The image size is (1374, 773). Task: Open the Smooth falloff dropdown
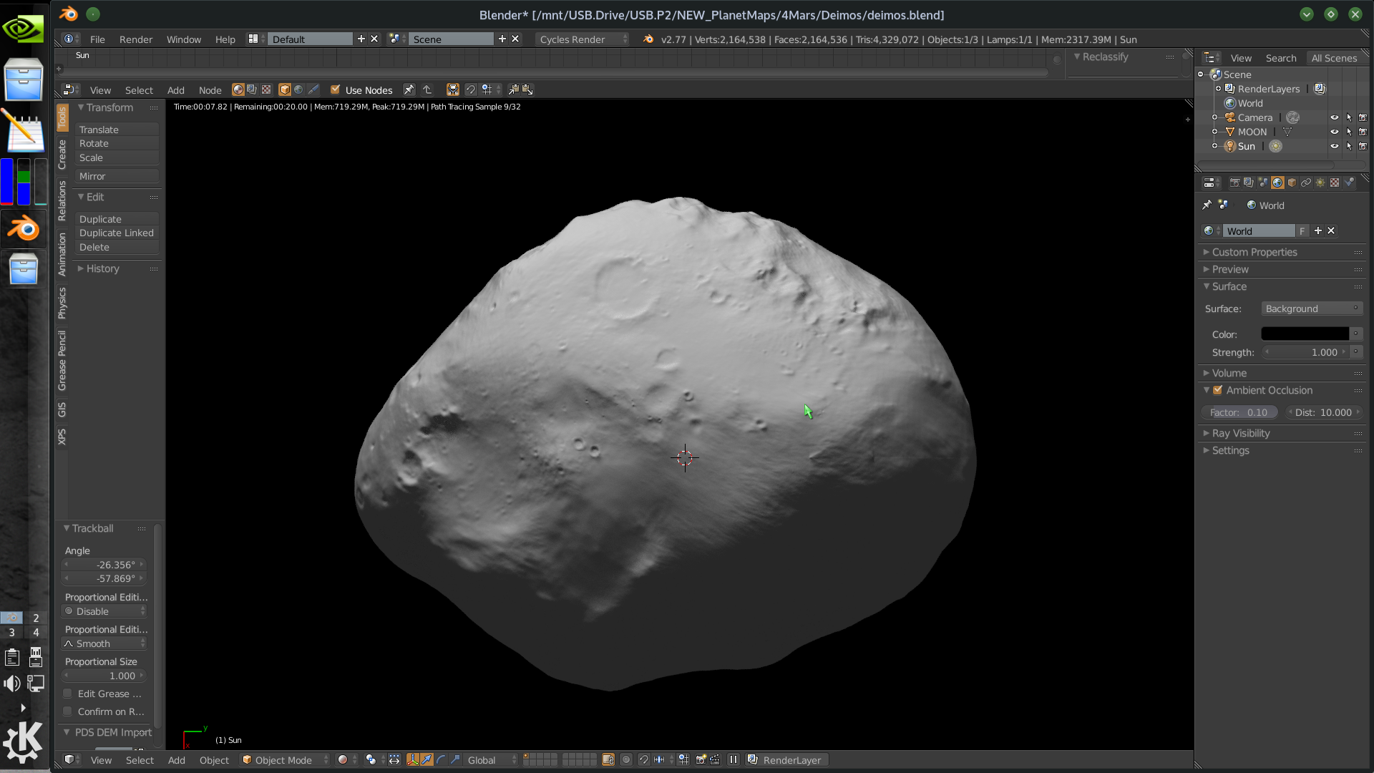(x=104, y=643)
